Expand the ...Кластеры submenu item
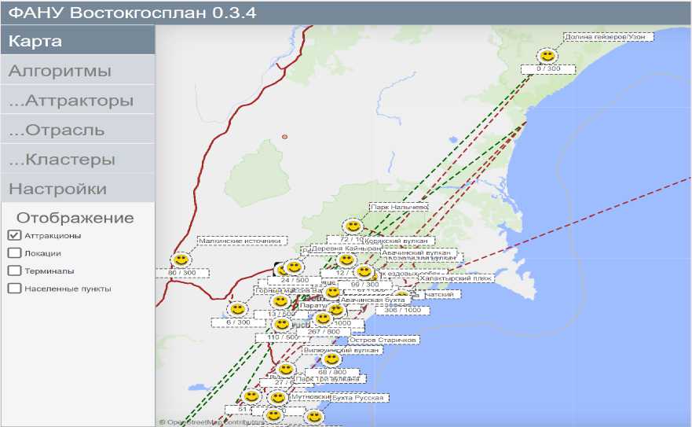The width and height of the screenshot is (692, 427). pos(77,160)
